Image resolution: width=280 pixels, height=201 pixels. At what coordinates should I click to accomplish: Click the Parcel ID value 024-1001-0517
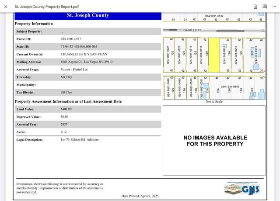pyautogui.click(x=71, y=39)
